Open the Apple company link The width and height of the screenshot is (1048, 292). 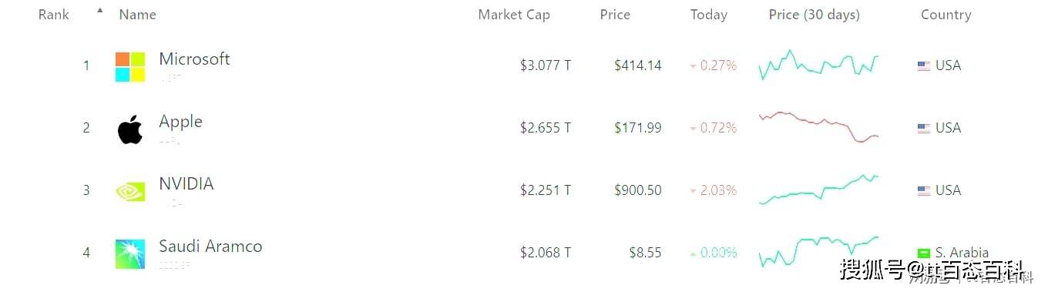click(x=180, y=122)
